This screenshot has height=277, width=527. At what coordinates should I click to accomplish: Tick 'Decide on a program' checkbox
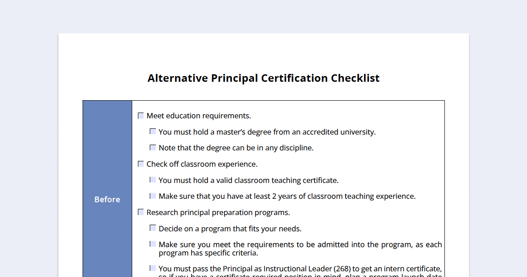pyautogui.click(x=153, y=228)
